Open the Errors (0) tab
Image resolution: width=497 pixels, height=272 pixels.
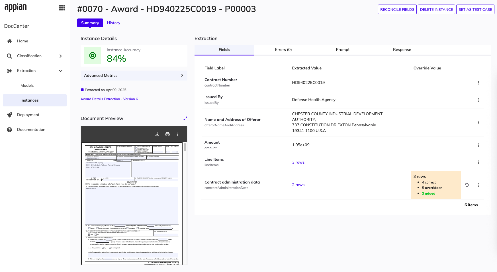283,50
